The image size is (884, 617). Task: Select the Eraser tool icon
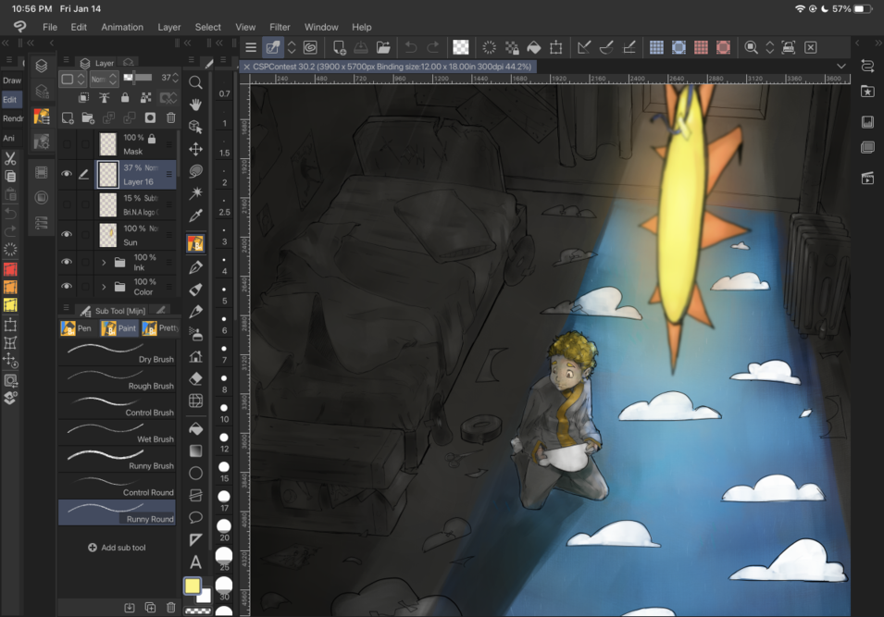pyautogui.click(x=195, y=379)
